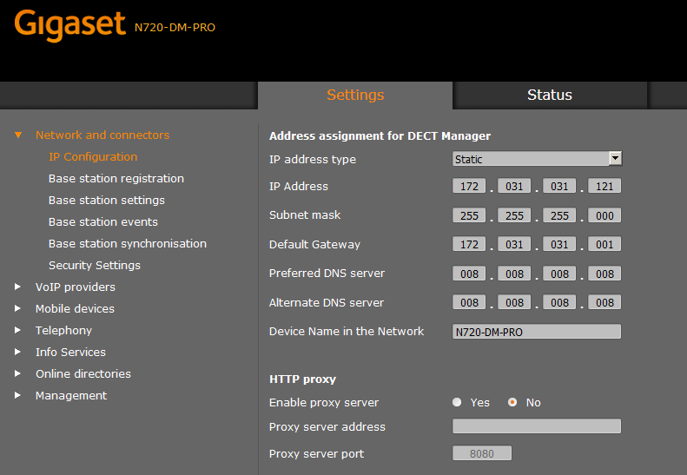
Task: Collapse Network and connectors arrow
Action: click(x=18, y=135)
